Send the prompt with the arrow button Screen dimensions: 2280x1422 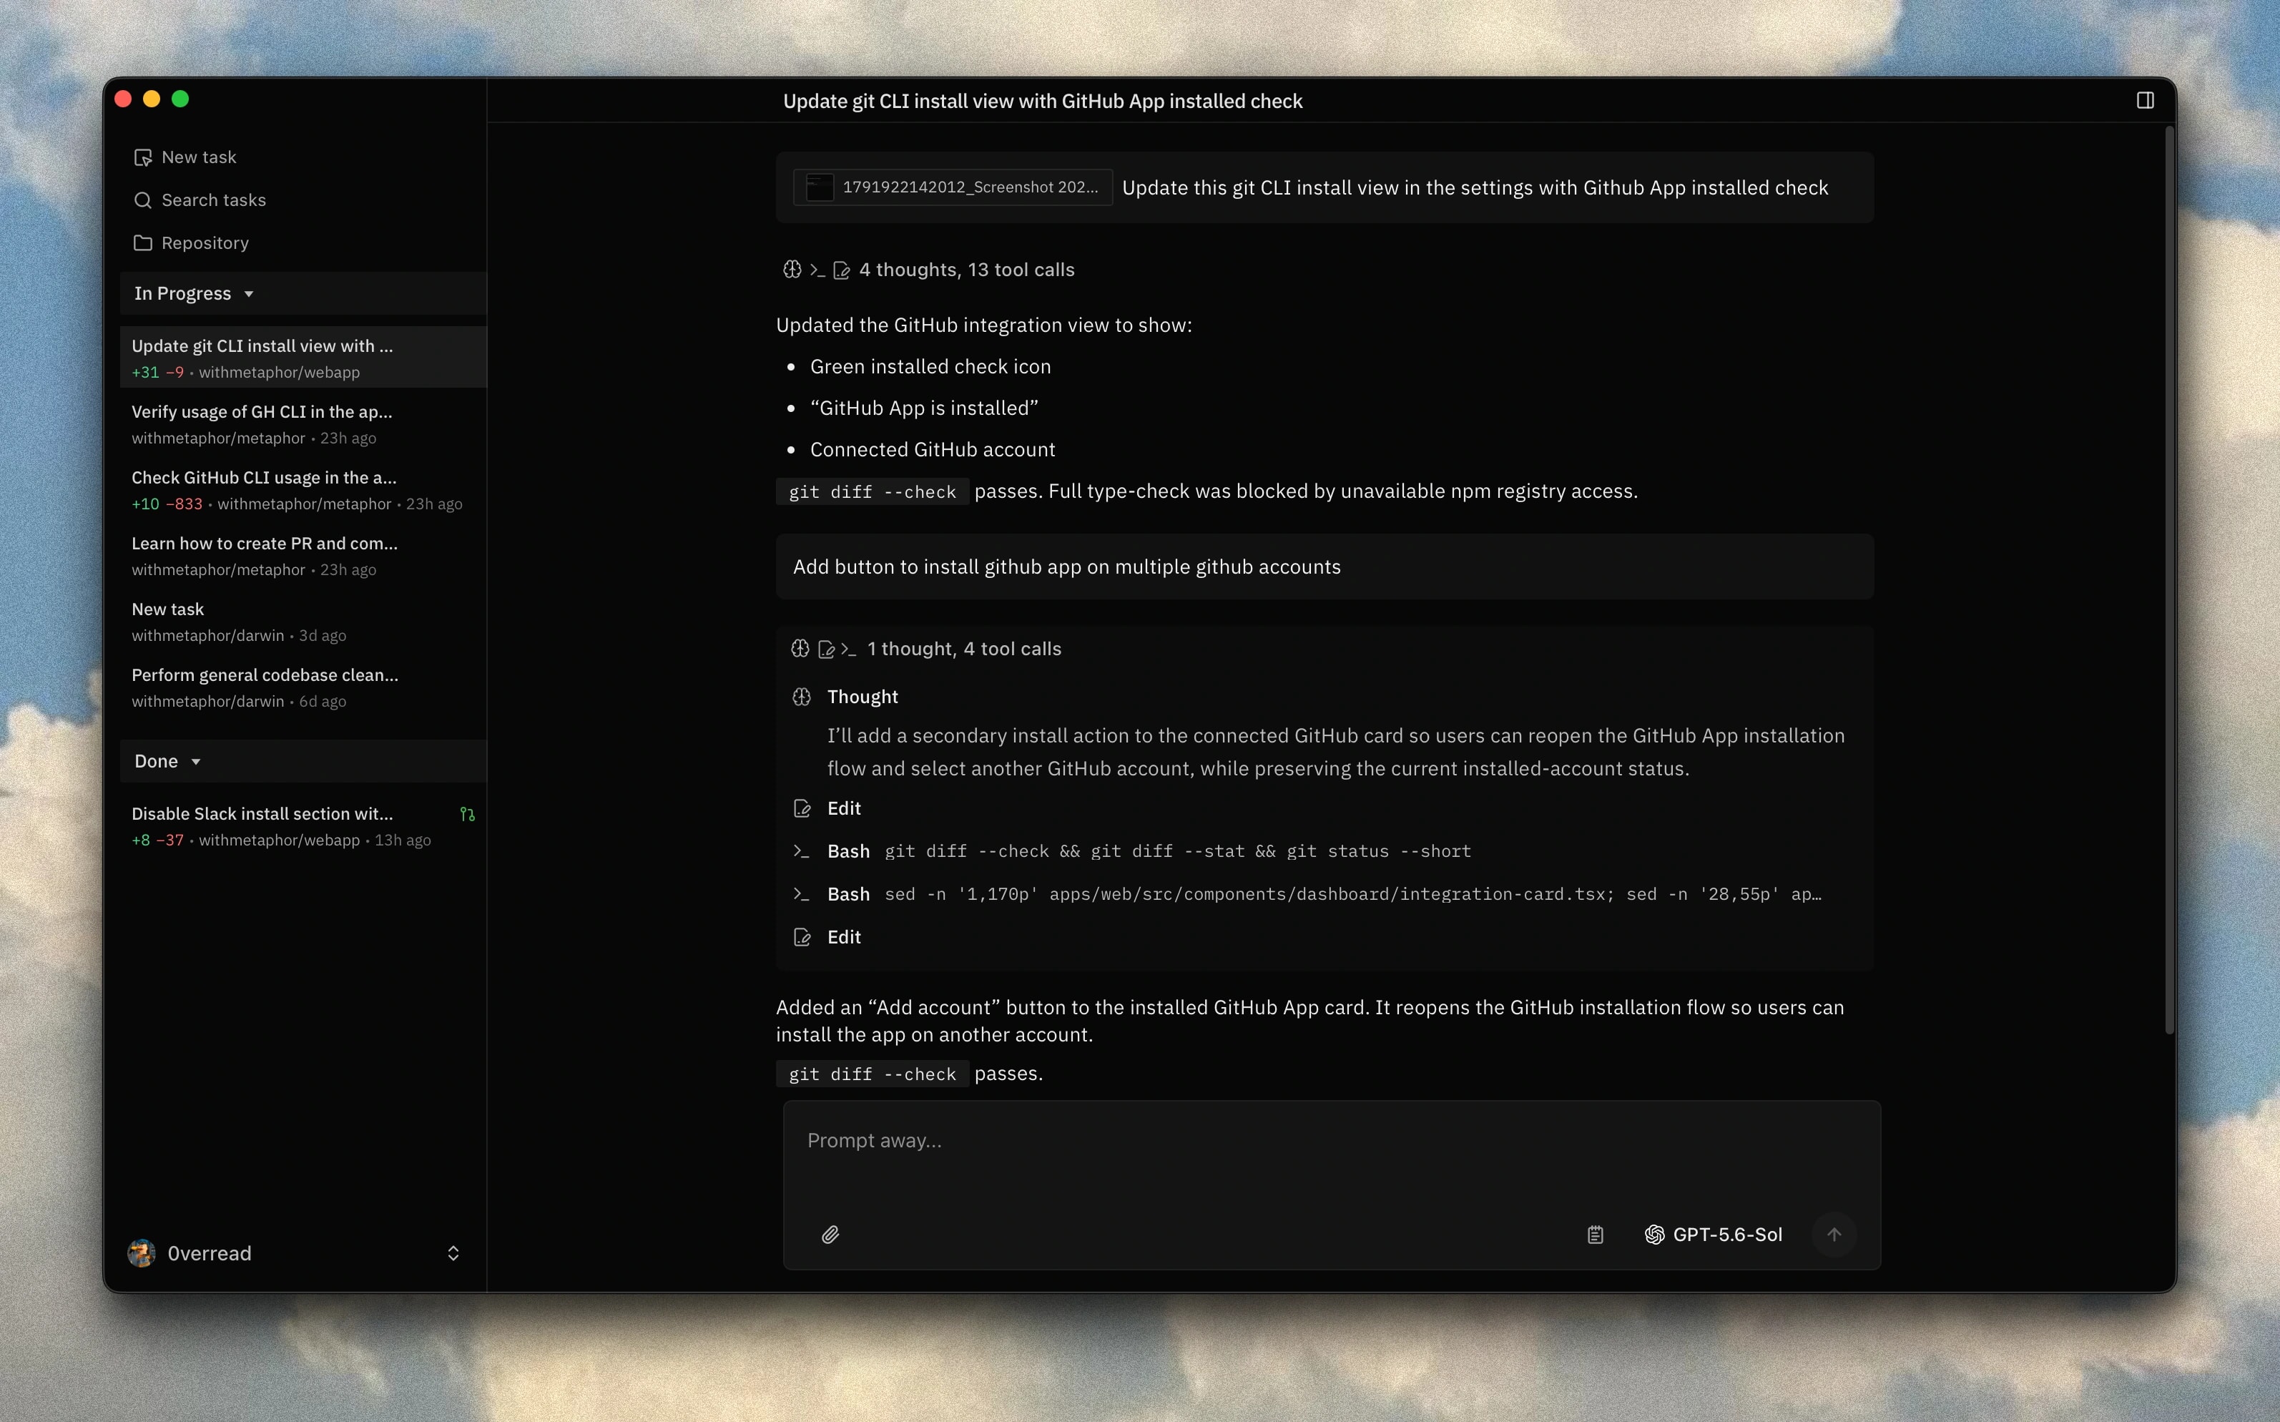[x=1834, y=1234]
